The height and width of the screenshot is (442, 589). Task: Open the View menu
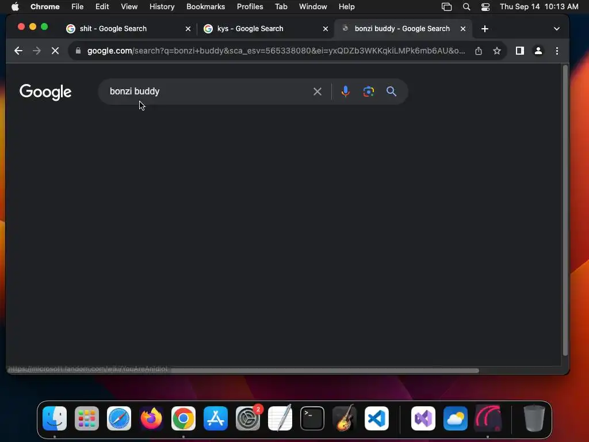click(129, 7)
